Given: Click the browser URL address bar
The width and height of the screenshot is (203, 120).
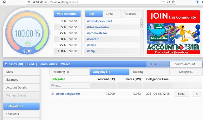Looking at the screenshot, I should [101, 2].
